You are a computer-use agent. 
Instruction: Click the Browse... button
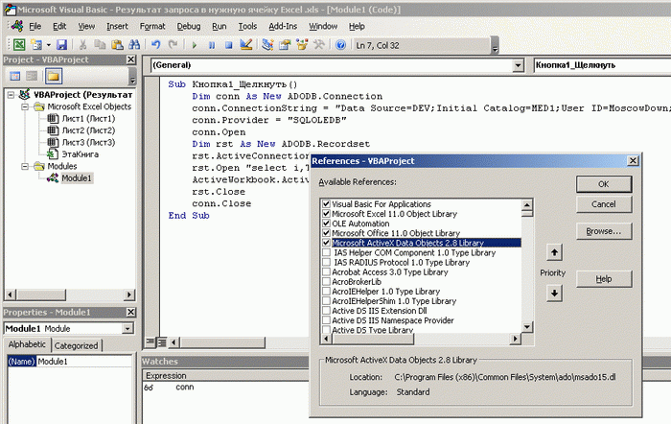(x=603, y=231)
